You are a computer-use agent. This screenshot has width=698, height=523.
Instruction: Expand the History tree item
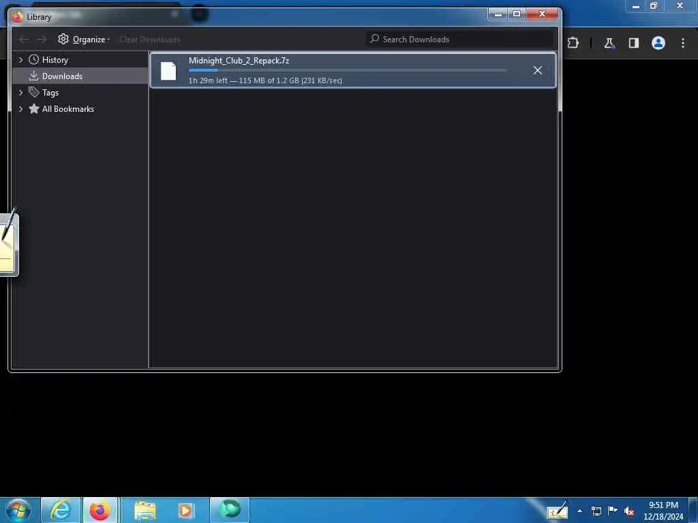pos(20,60)
